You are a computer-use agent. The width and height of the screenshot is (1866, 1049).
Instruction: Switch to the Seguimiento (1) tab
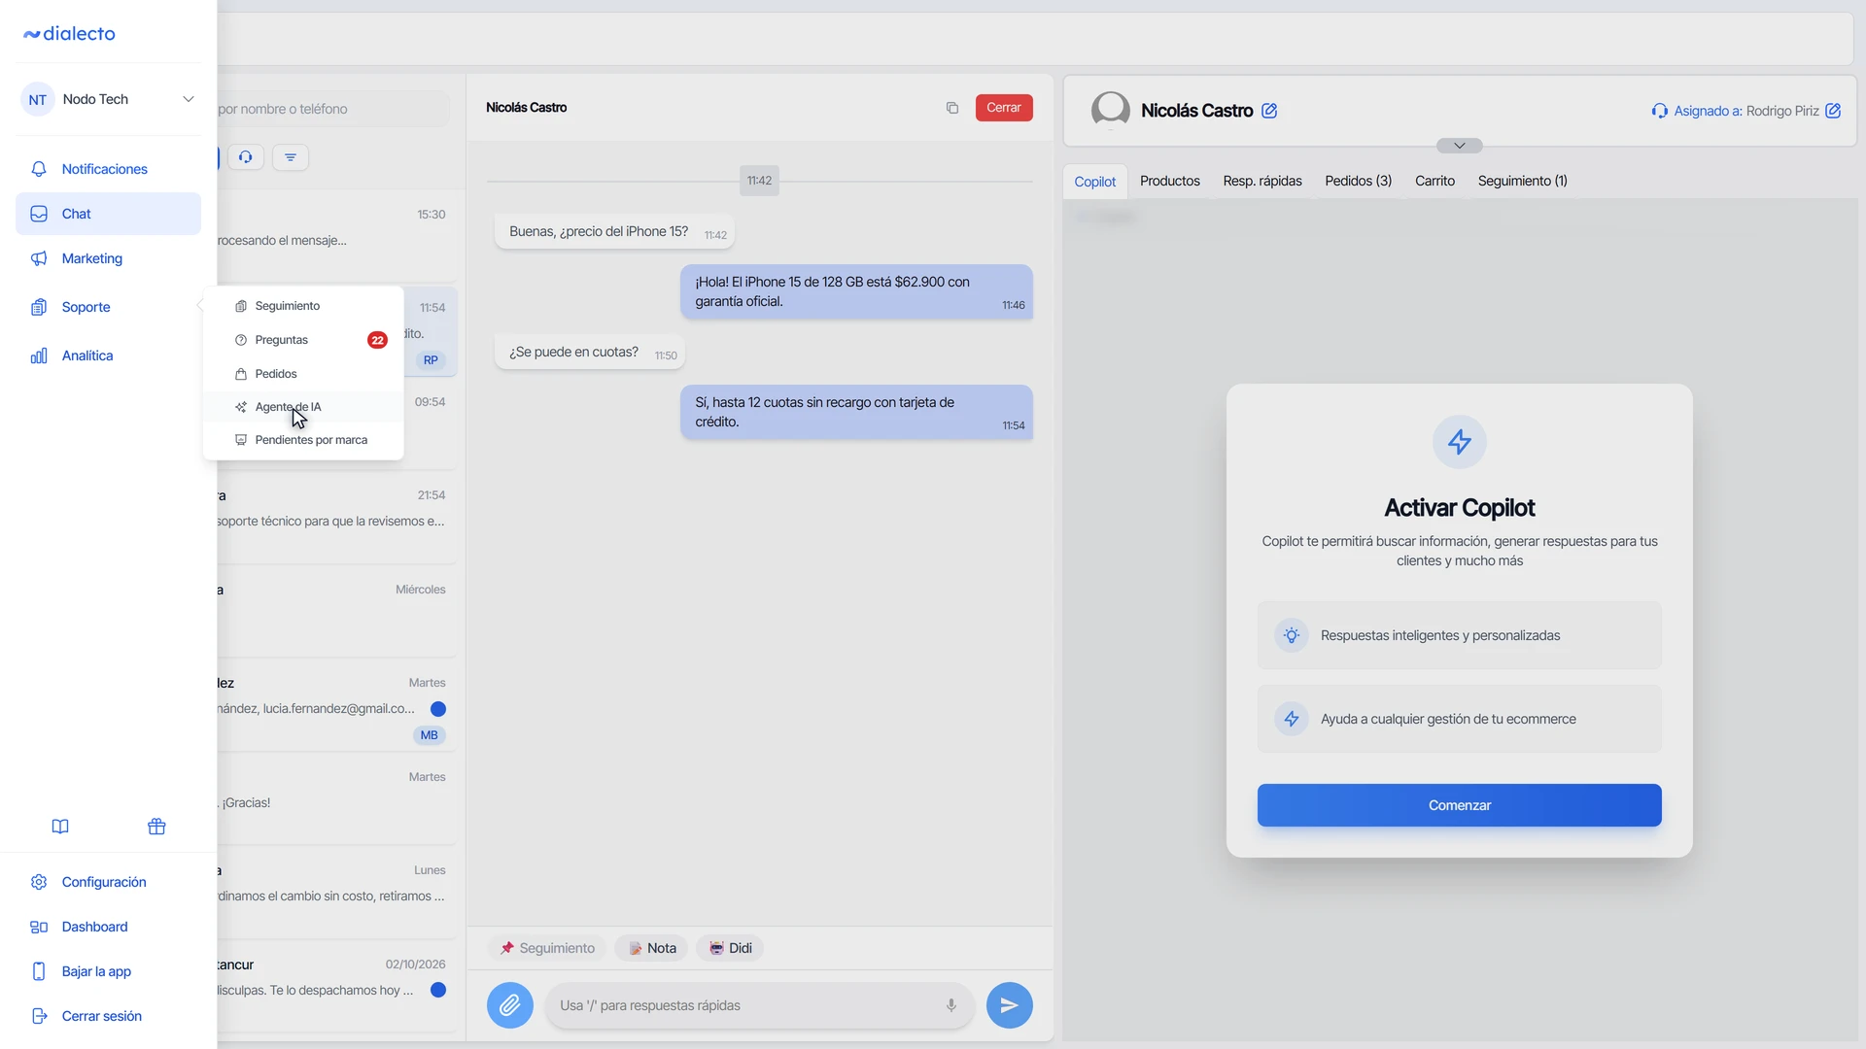point(1523,181)
